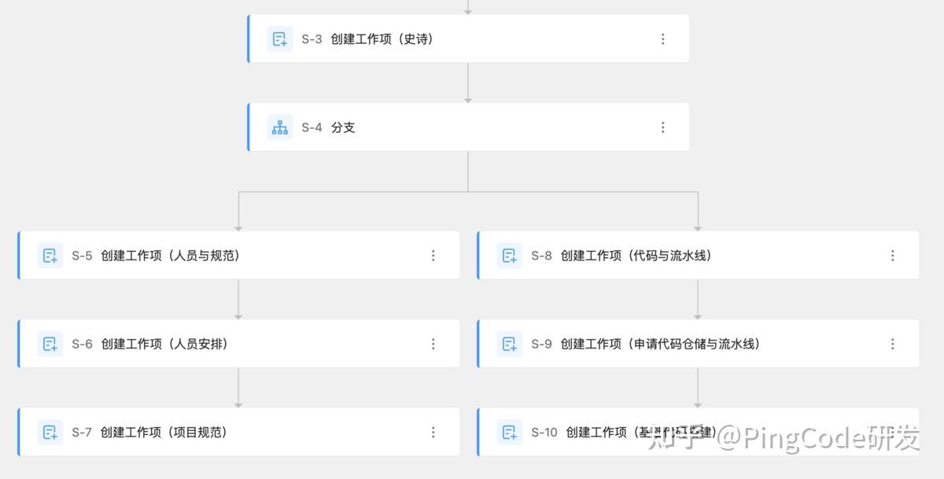Open the options menu on node S-10
Viewport: 944px width, 479px height.
coord(893,432)
